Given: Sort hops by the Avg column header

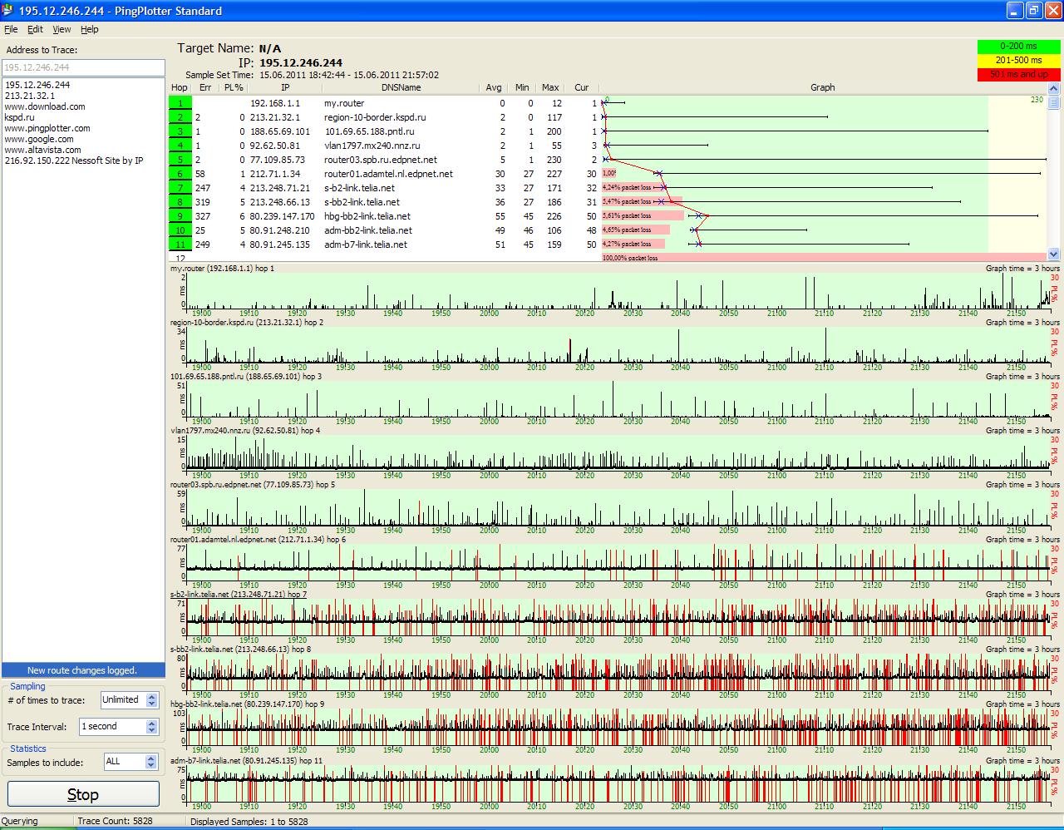Looking at the screenshot, I should [494, 87].
